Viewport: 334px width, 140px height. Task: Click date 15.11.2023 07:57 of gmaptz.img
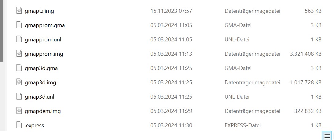coord(171,11)
